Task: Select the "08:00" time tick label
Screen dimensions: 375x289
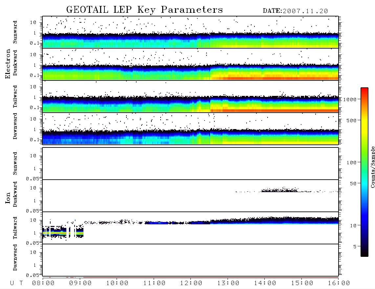Action: [x=43, y=283]
